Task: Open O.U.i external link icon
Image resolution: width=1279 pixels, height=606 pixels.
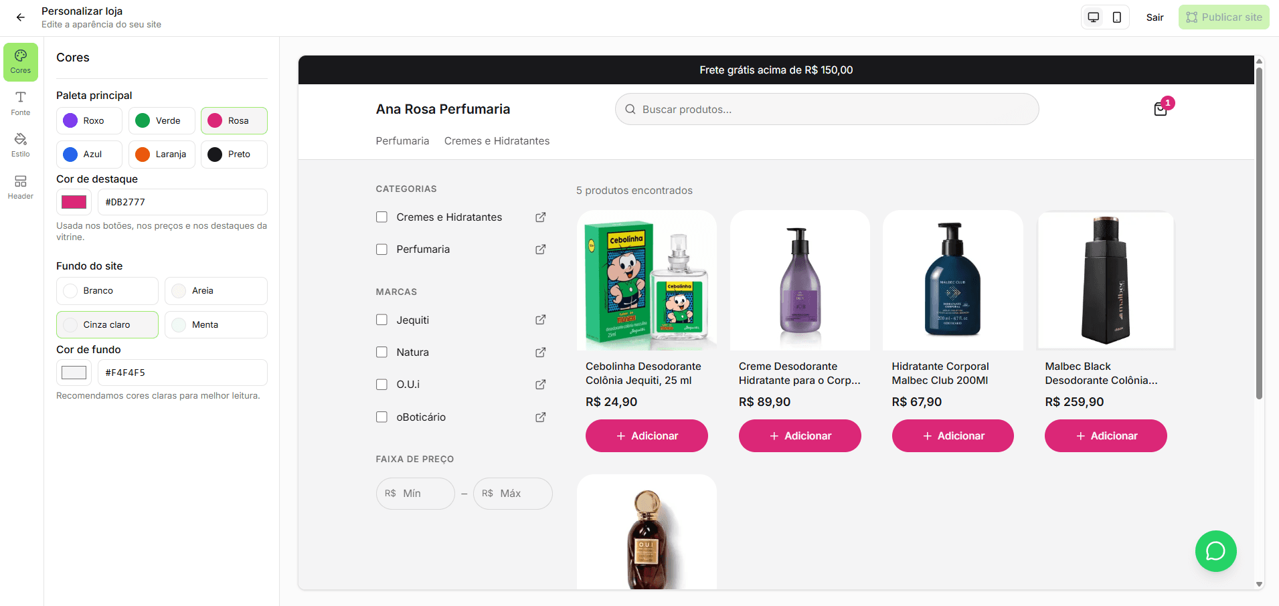Action: coord(541,385)
